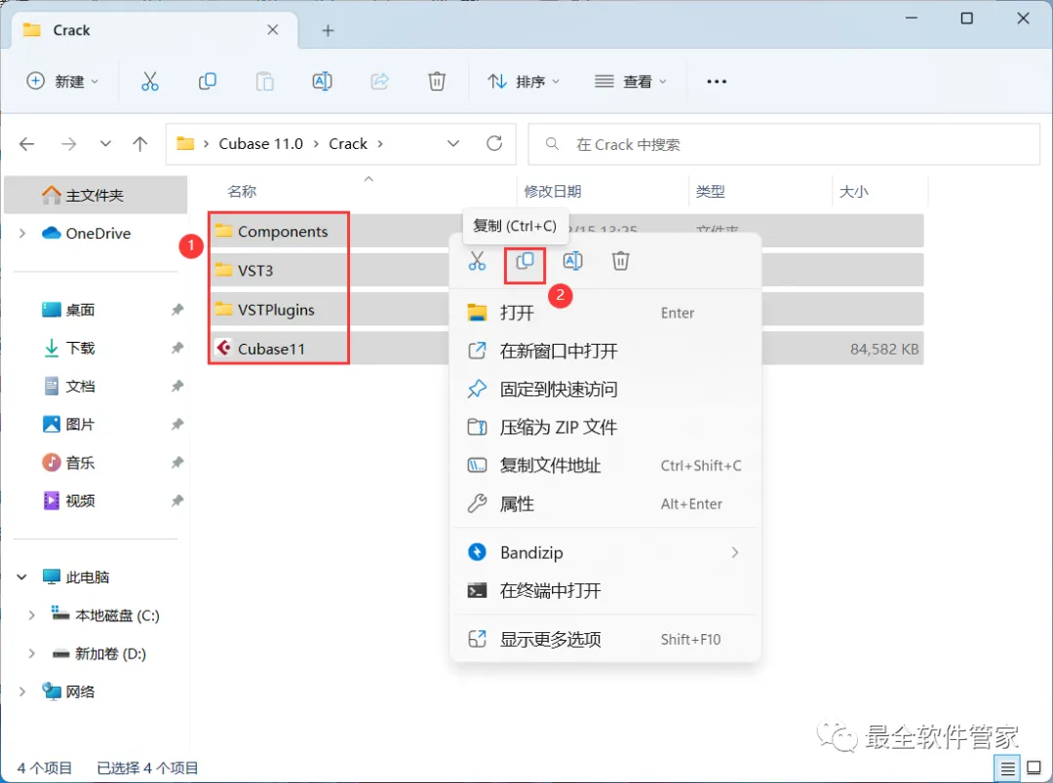1053x783 pixels.
Task: Go back with the left arrow
Action: pyautogui.click(x=27, y=143)
